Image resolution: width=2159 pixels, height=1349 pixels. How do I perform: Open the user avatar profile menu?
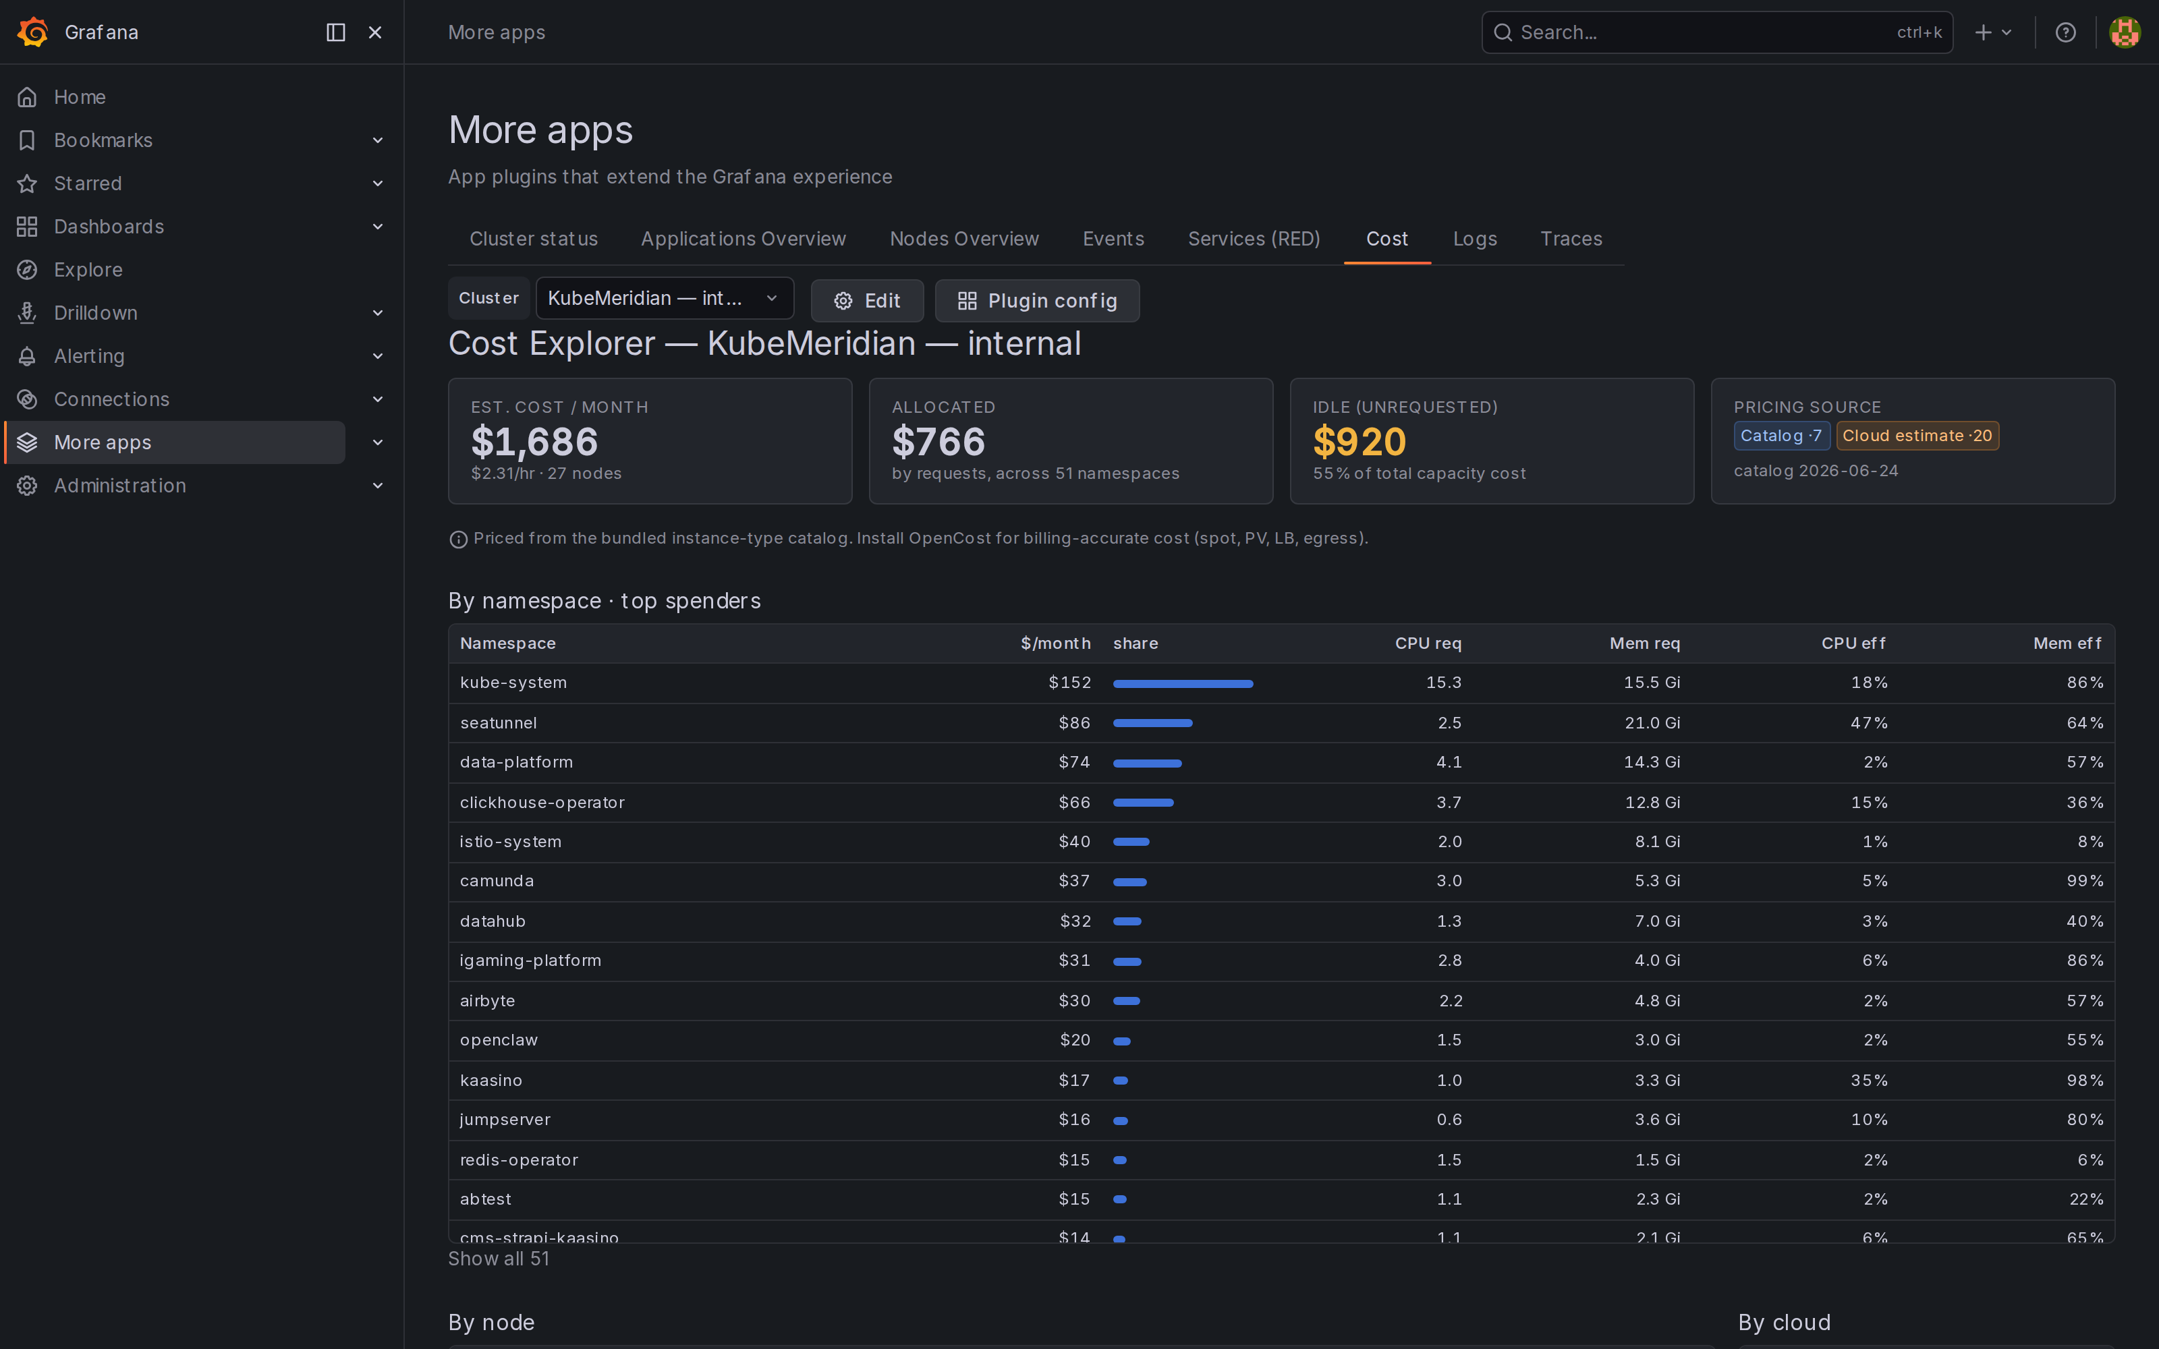pyautogui.click(x=2124, y=32)
